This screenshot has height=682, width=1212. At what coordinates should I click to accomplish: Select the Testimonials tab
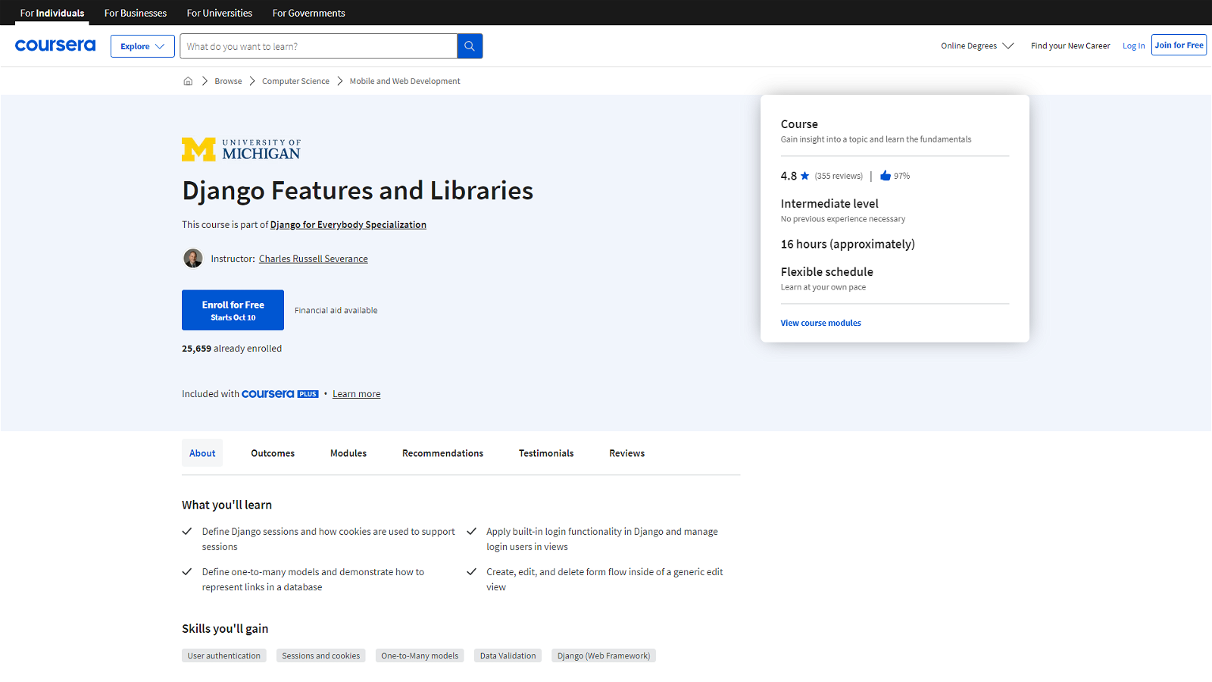pyautogui.click(x=546, y=453)
